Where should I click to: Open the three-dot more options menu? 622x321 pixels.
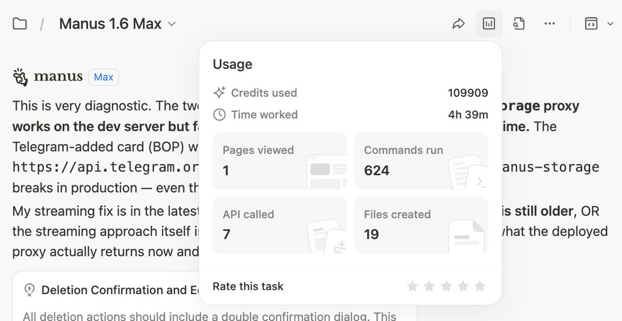[x=549, y=24]
